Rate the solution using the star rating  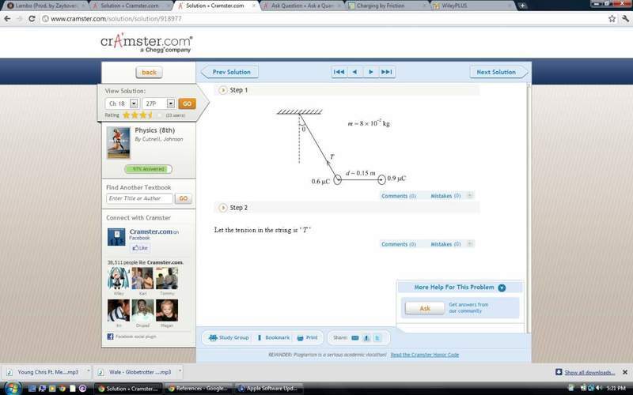click(x=143, y=115)
